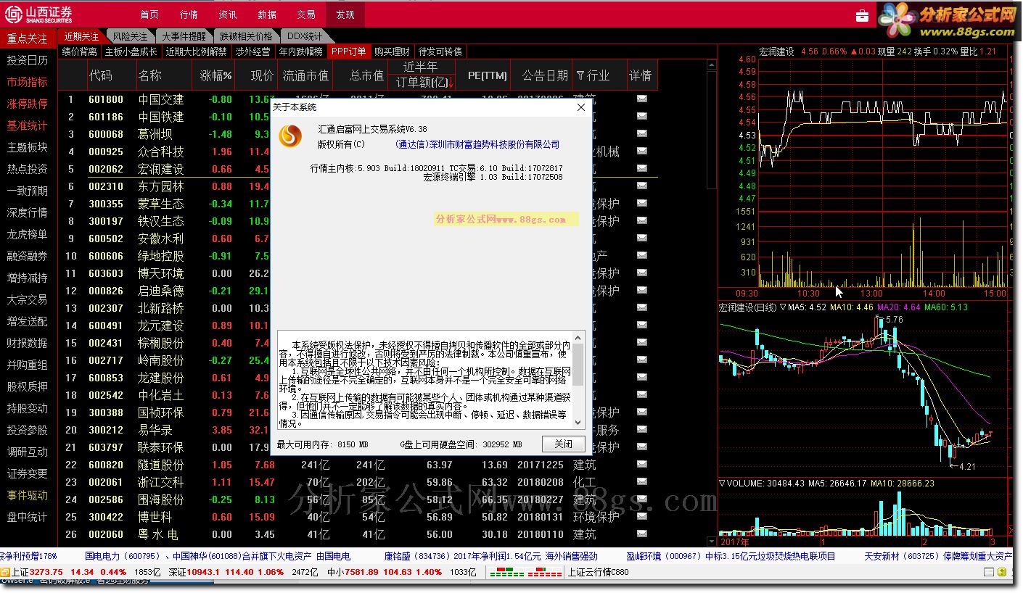Open 行情 in top menu
The width and height of the screenshot is (1023, 593).
(189, 14)
